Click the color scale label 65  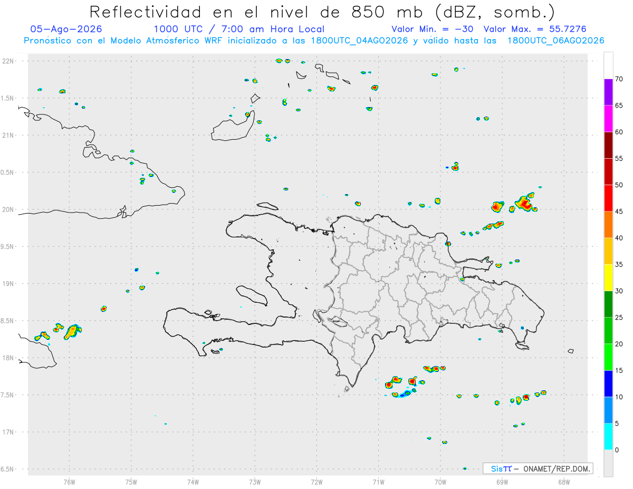tap(619, 106)
